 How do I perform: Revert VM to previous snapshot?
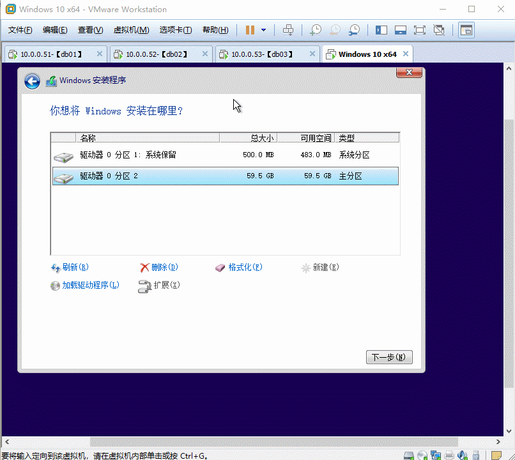pos(335,30)
